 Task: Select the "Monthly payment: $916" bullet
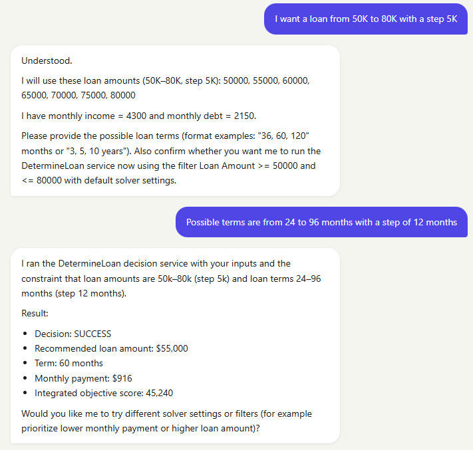point(83,379)
